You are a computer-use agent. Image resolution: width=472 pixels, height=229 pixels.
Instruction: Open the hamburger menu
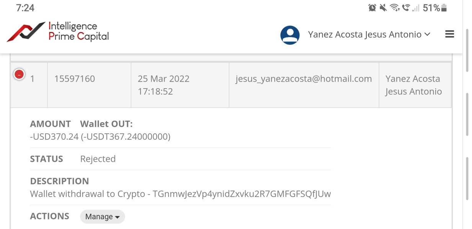(449, 34)
